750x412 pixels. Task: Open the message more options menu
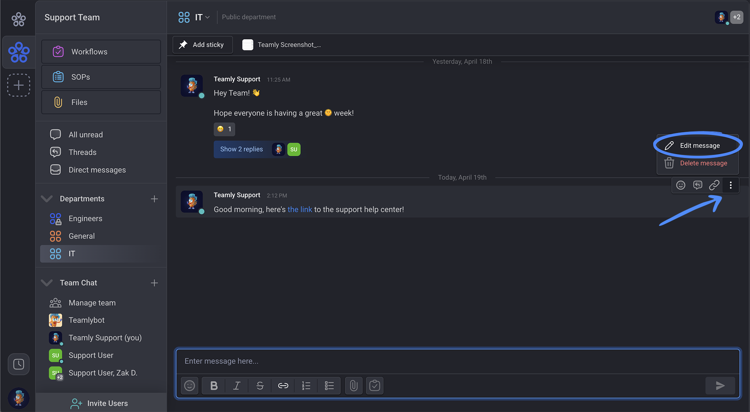click(x=731, y=185)
